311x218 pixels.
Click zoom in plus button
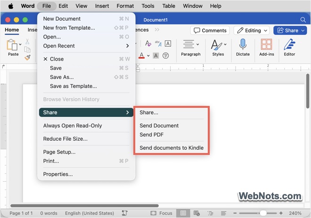281,213
